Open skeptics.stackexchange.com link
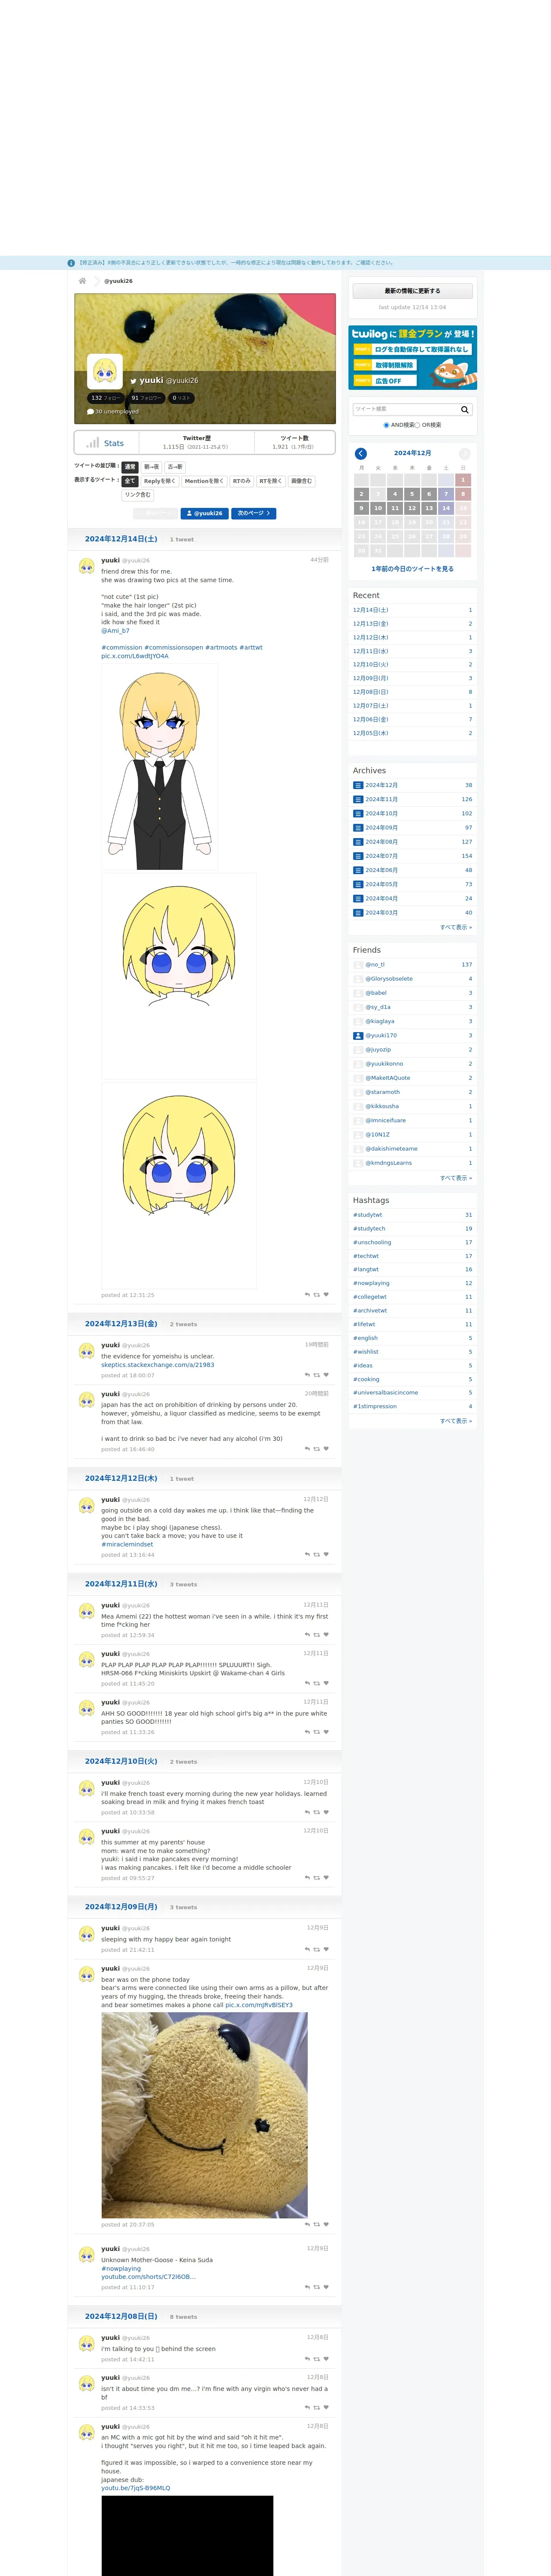This screenshot has width=551, height=2576. pos(157,1365)
